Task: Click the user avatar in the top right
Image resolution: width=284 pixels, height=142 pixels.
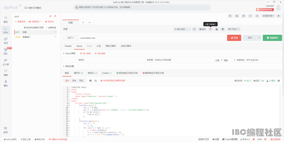Action: tap(278, 7)
